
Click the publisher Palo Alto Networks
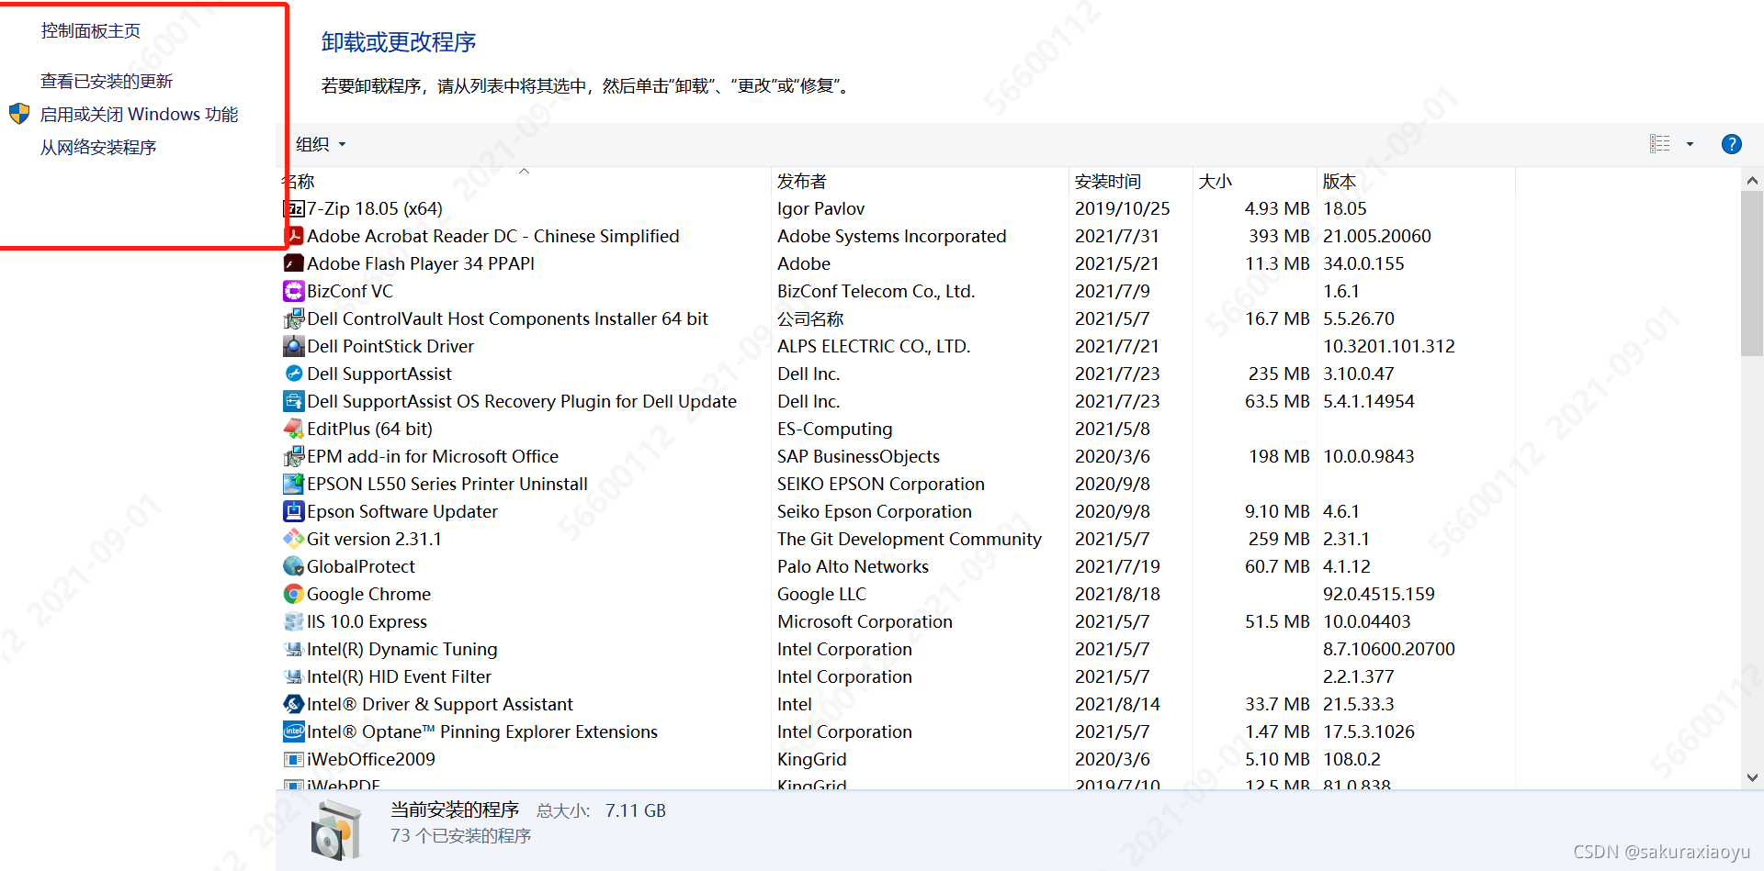coord(853,567)
